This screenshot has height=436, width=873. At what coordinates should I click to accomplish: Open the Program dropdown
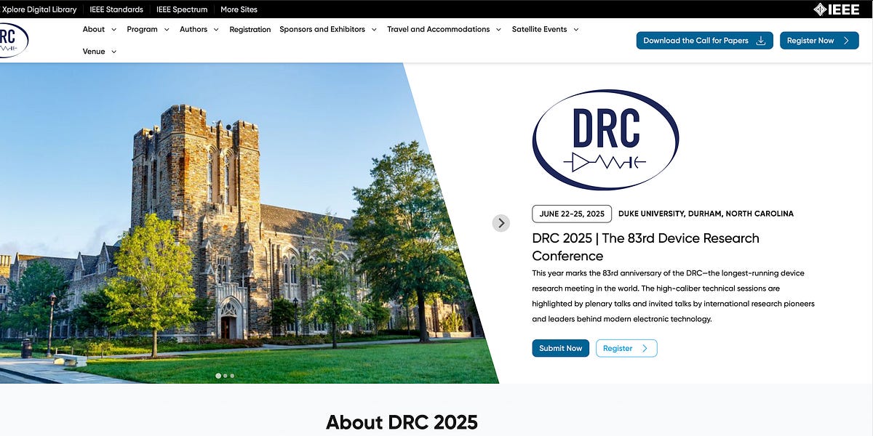point(143,29)
